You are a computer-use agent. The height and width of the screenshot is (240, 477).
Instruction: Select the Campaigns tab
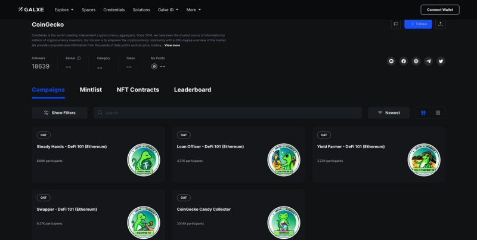click(48, 90)
